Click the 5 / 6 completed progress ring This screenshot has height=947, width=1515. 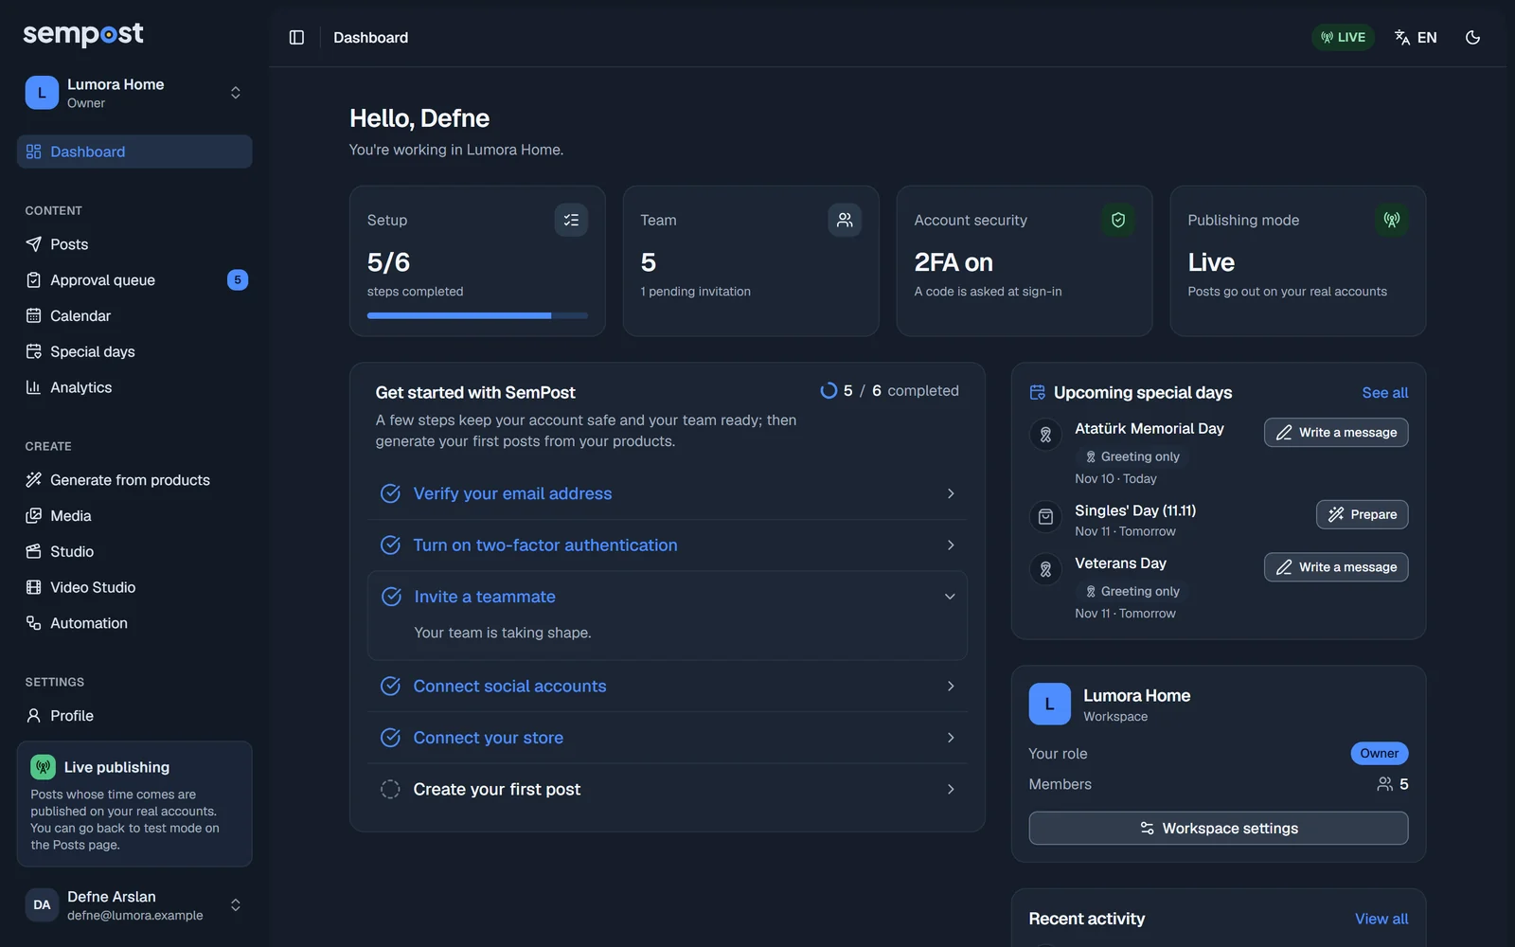(829, 390)
